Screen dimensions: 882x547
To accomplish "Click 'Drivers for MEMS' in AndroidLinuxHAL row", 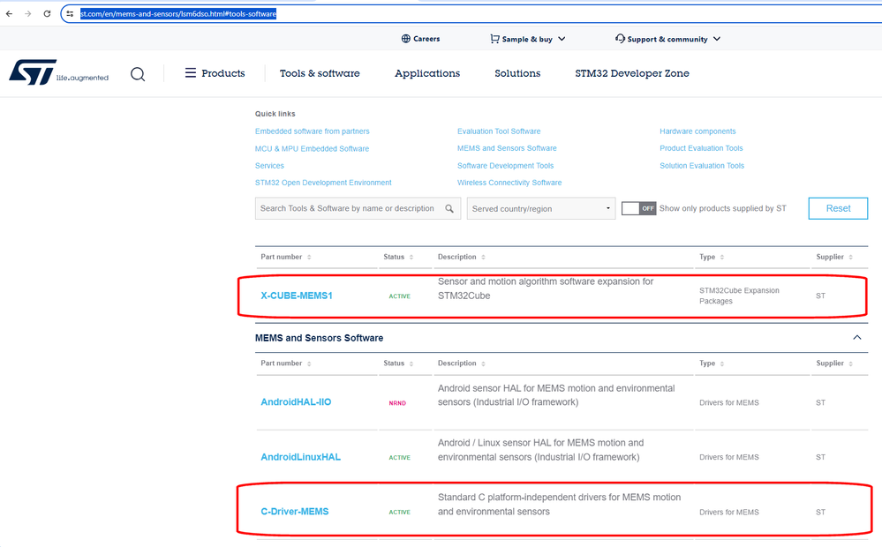I will point(729,457).
